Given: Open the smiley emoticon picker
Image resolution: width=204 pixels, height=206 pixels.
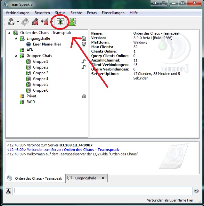Looking at the screenshot, I should click(196, 191).
